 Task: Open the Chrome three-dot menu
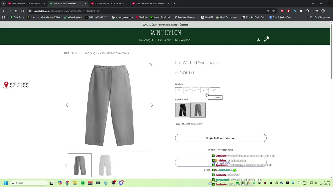329,11
